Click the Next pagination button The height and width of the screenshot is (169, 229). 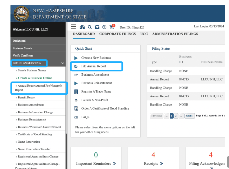click(189, 116)
